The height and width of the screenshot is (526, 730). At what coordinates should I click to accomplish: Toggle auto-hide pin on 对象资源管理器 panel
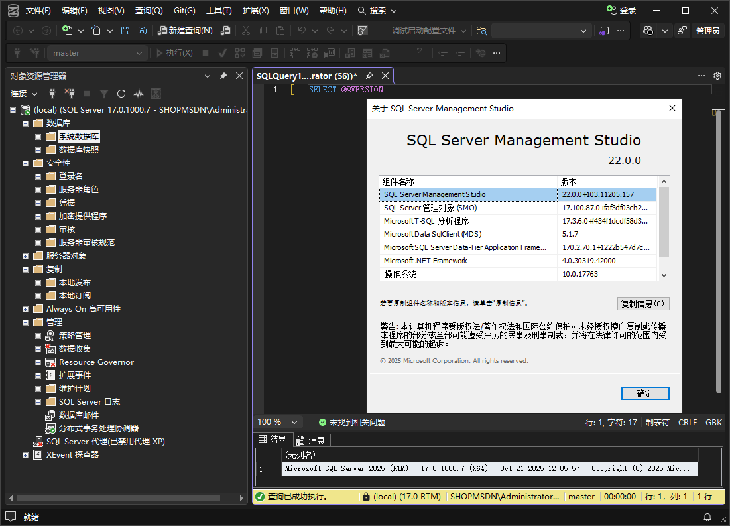(x=223, y=76)
